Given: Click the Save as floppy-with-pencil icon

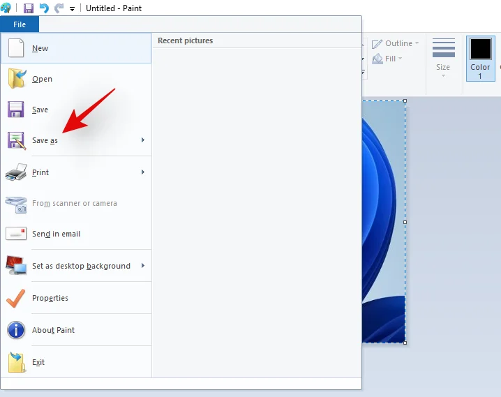Looking at the screenshot, I should pos(17,140).
